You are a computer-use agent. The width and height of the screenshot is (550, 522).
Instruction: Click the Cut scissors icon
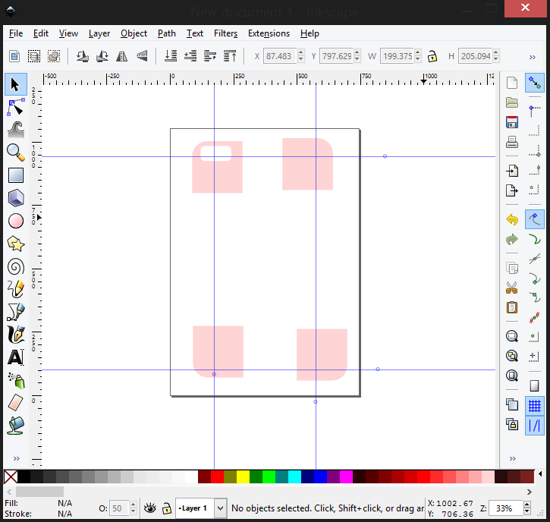click(x=512, y=288)
